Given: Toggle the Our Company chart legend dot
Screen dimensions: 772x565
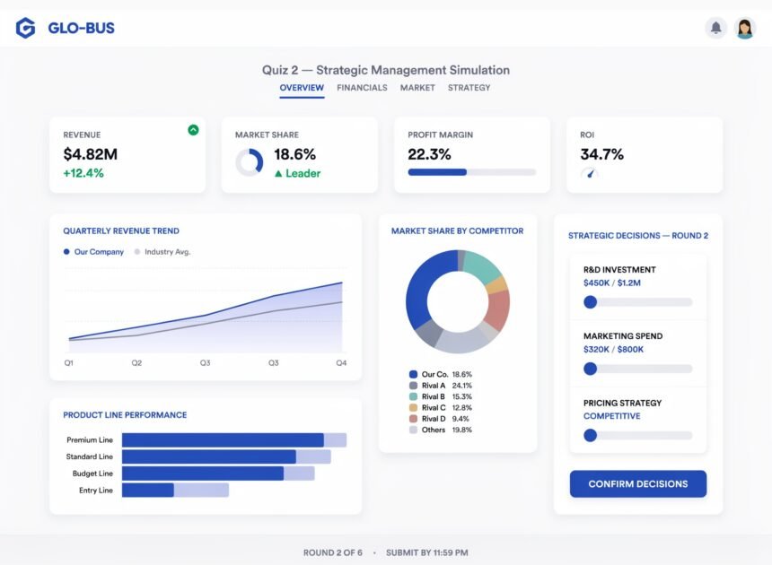Looking at the screenshot, I should point(66,252).
